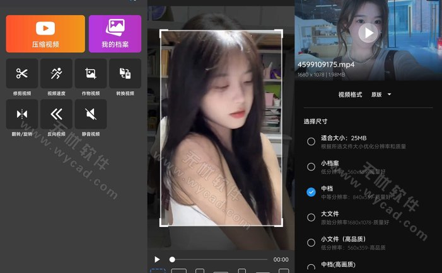Choose the Crop Video icon (作物视频)
This screenshot has width=442, height=273.
pos(91,74)
